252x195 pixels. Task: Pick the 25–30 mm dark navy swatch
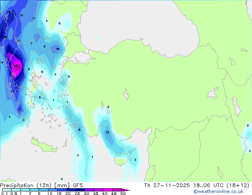coord(80,190)
